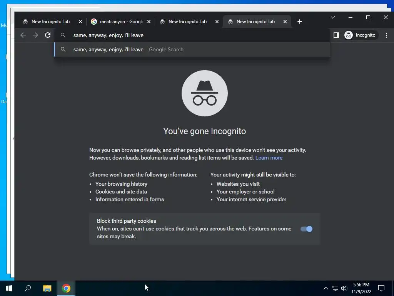Select the Google Search suggestion row
Image resolution: width=394 pixels, height=296 pixels.
[x=192, y=50]
